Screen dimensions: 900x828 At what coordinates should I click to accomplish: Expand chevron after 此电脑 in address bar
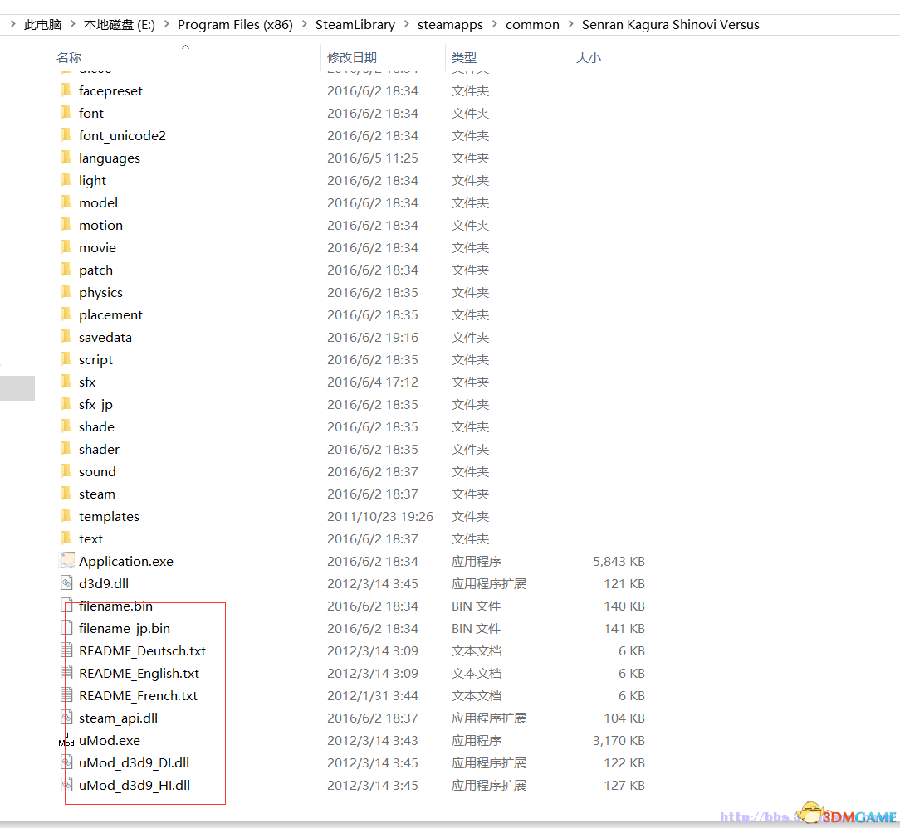click(73, 24)
